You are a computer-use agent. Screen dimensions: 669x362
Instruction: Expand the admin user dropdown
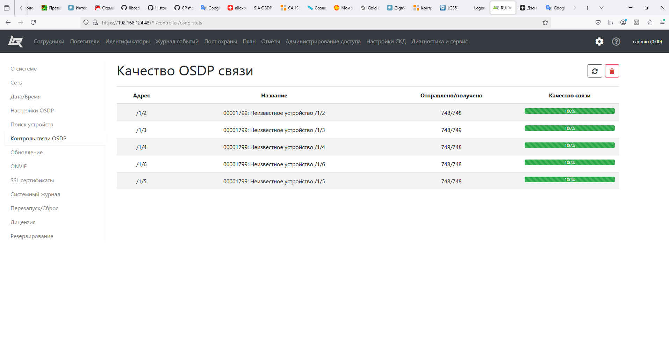pos(647,42)
